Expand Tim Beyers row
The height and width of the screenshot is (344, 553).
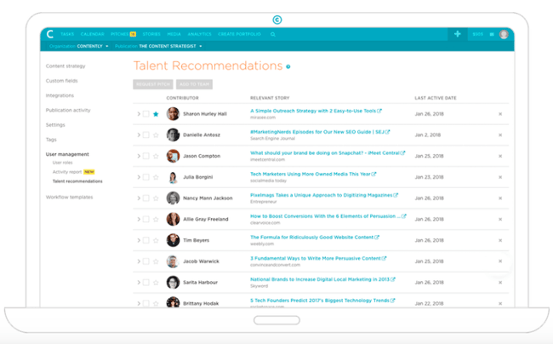click(x=139, y=240)
